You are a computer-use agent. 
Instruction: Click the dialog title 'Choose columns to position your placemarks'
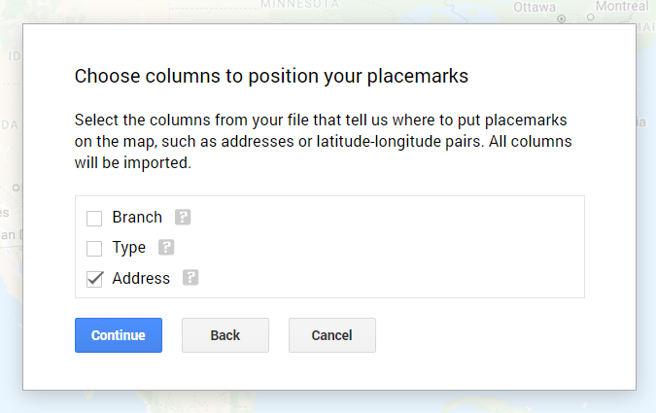click(271, 76)
